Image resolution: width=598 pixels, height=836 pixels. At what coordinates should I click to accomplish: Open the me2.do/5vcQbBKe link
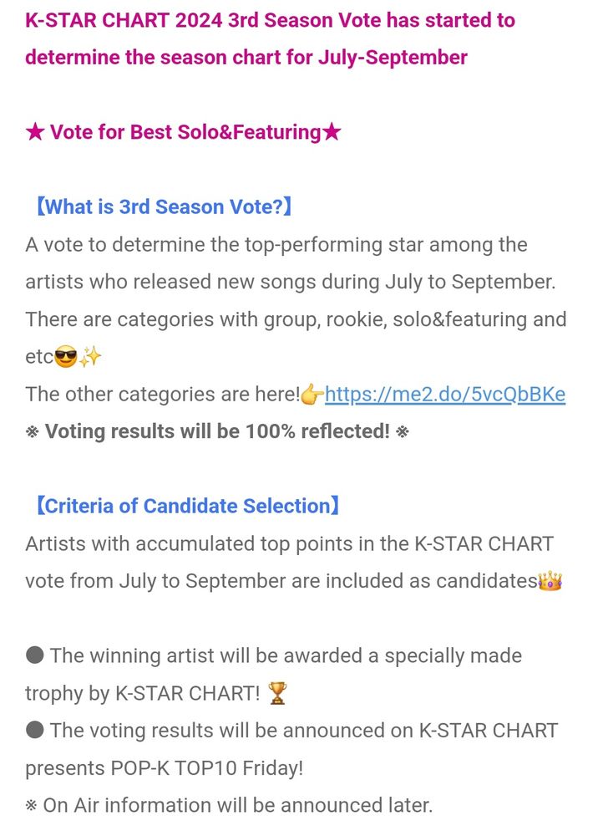tap(444, 395)
